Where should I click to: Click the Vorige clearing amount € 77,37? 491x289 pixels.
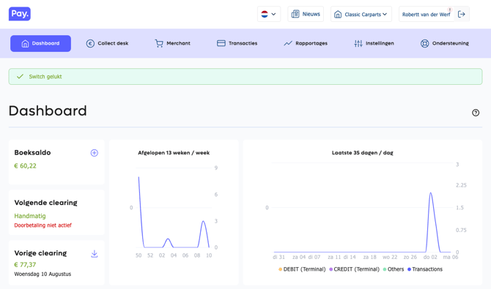tap(25, 265)
